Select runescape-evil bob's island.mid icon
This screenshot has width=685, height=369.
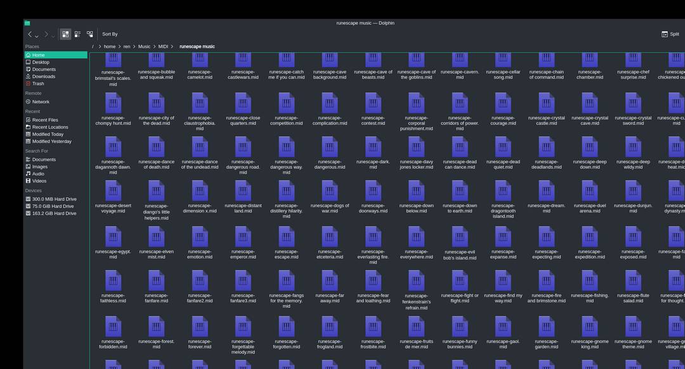460,236
